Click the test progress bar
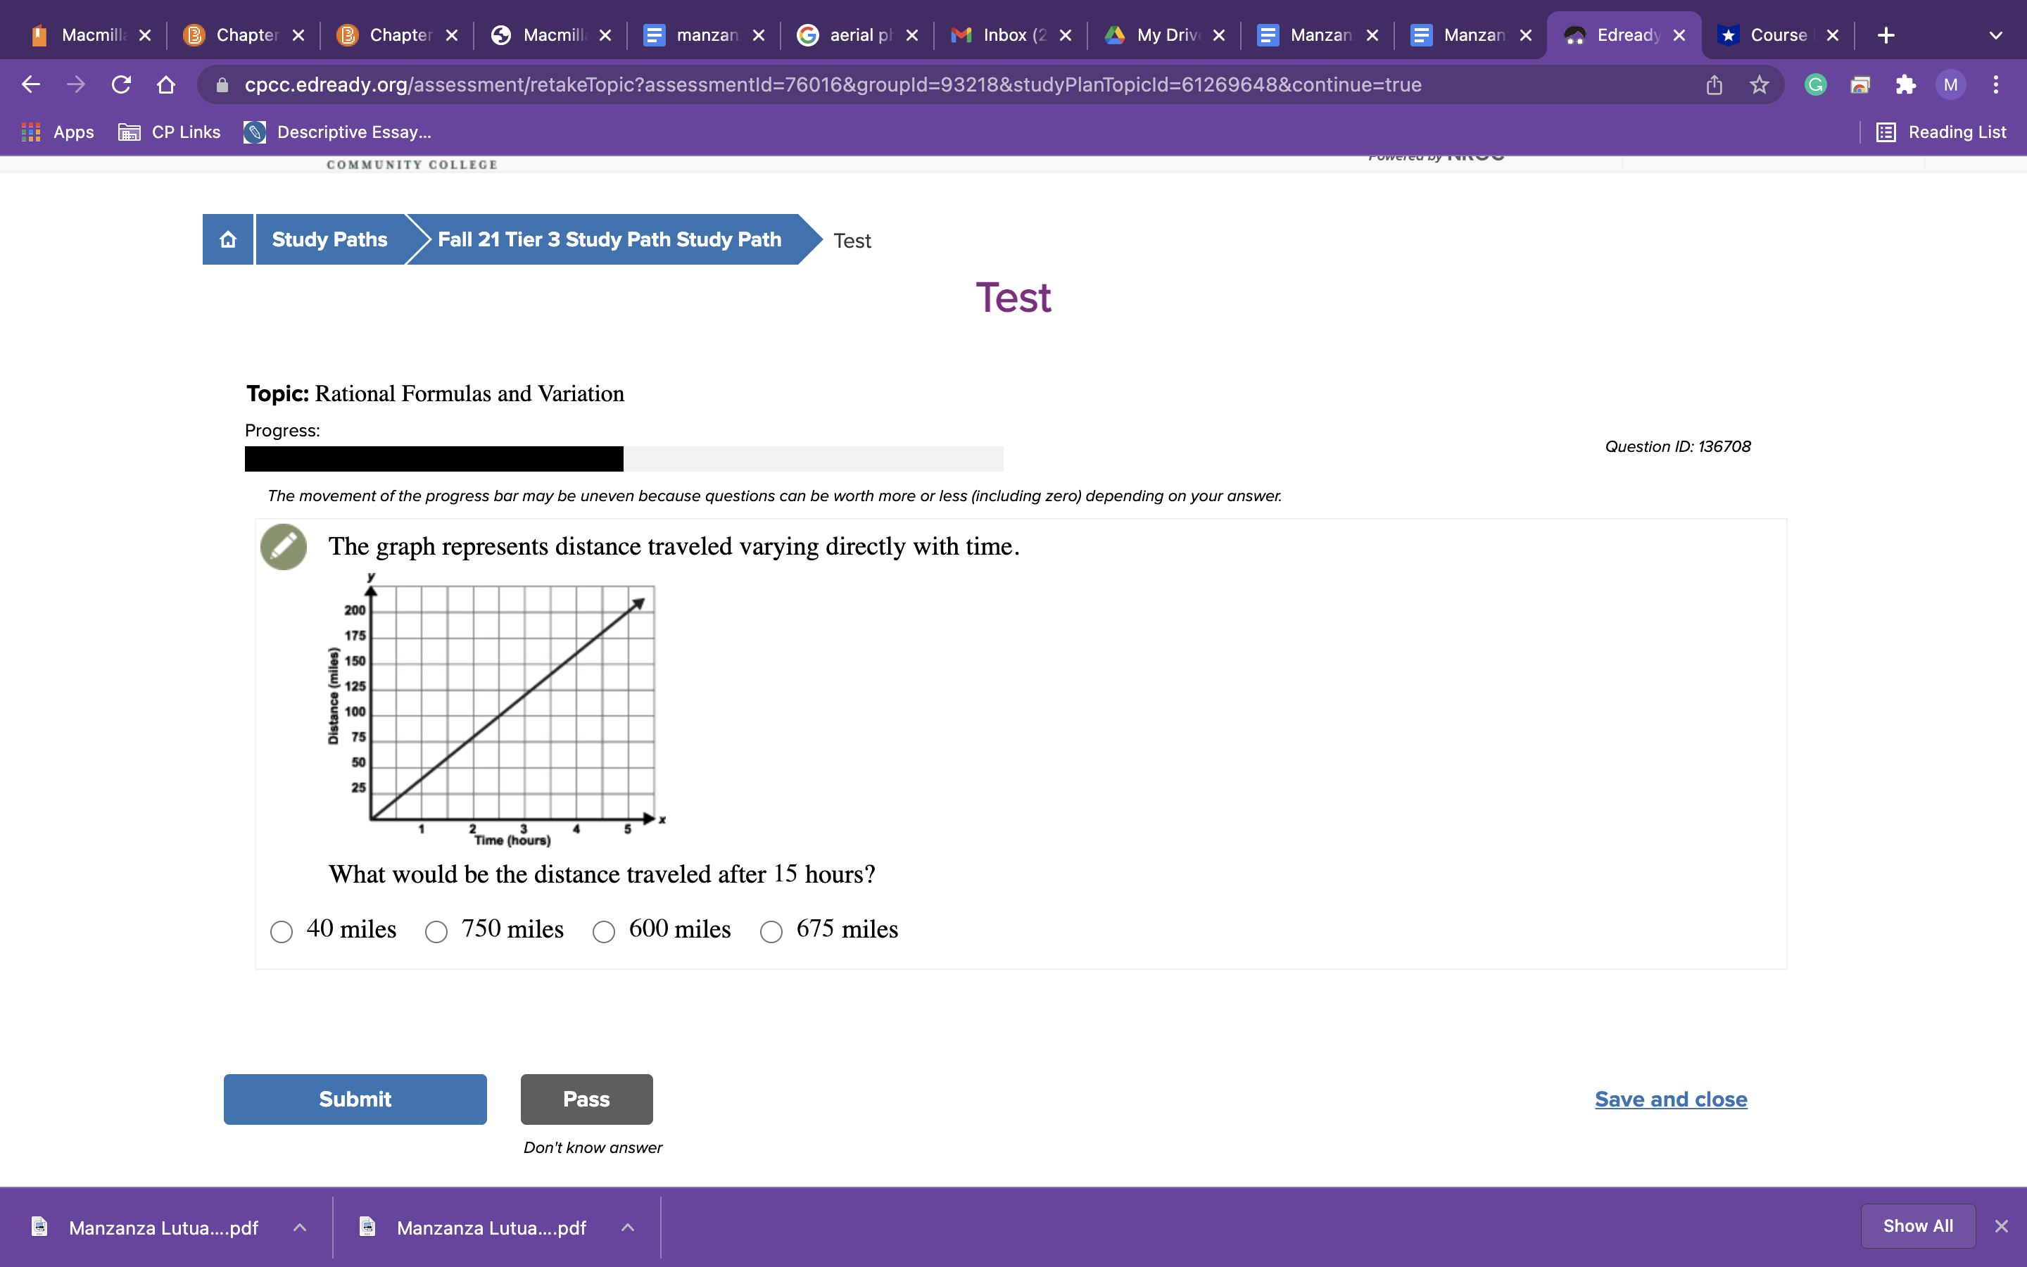2027x1267 pixels. 623,458
